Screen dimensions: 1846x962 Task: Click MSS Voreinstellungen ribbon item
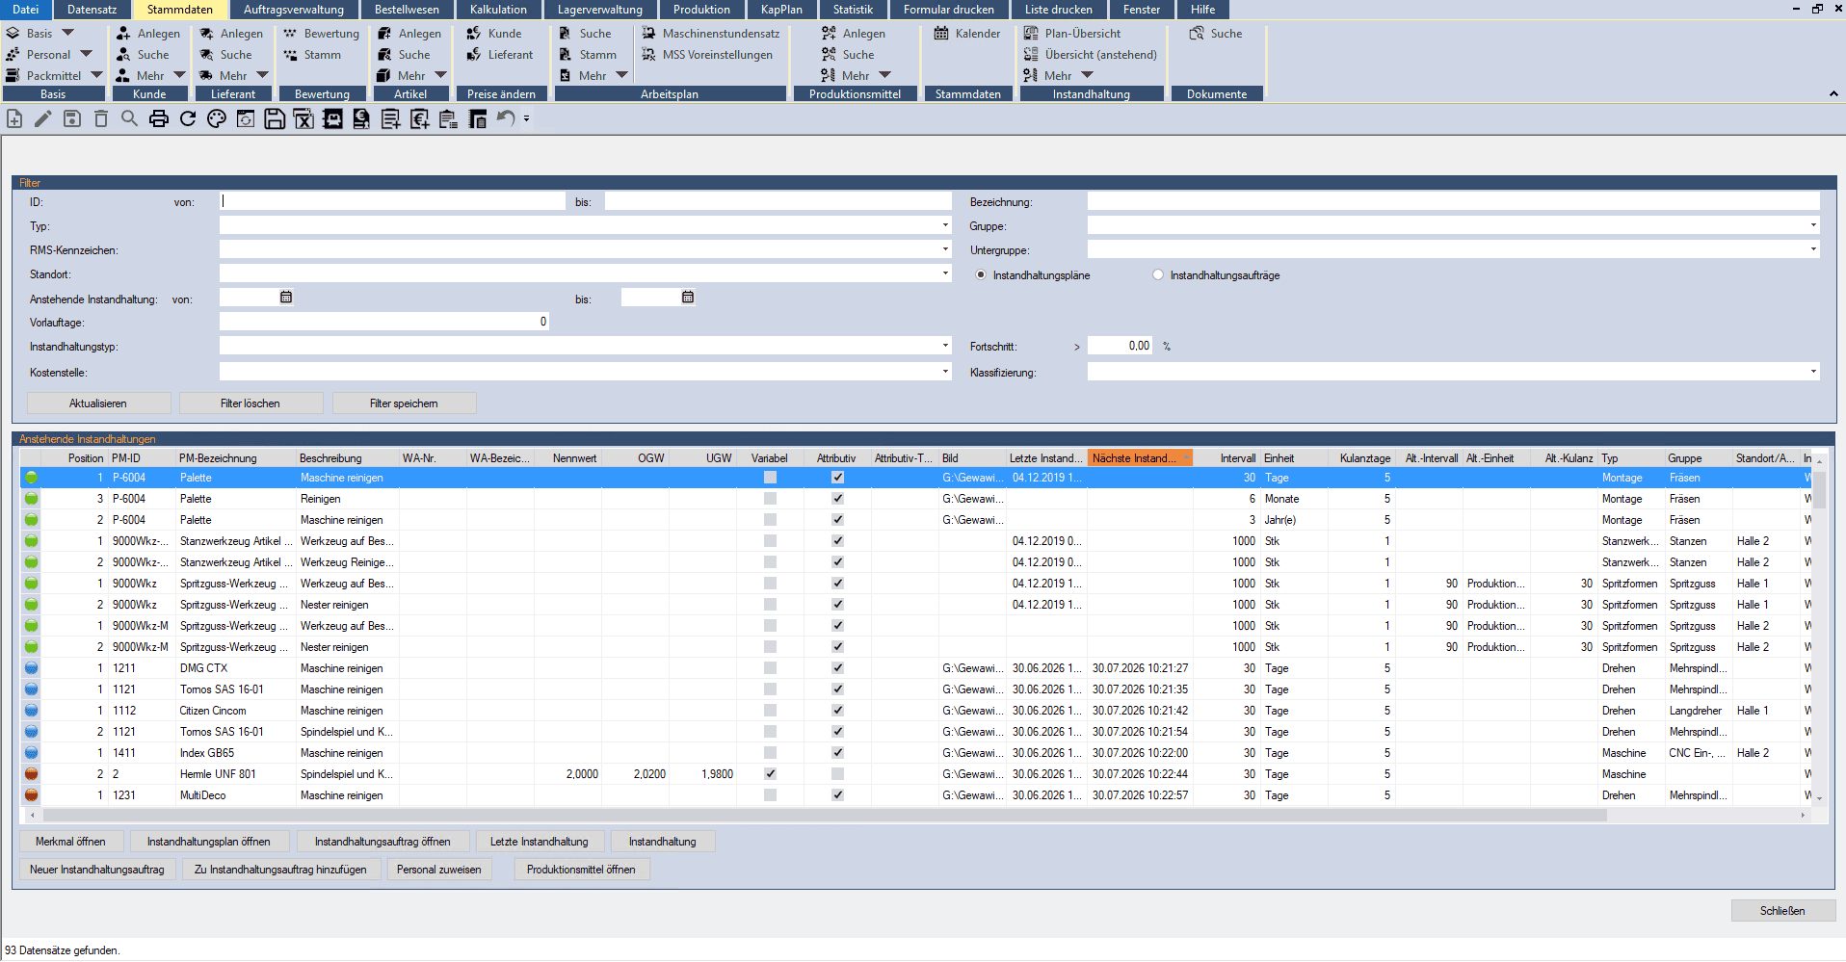707,55
